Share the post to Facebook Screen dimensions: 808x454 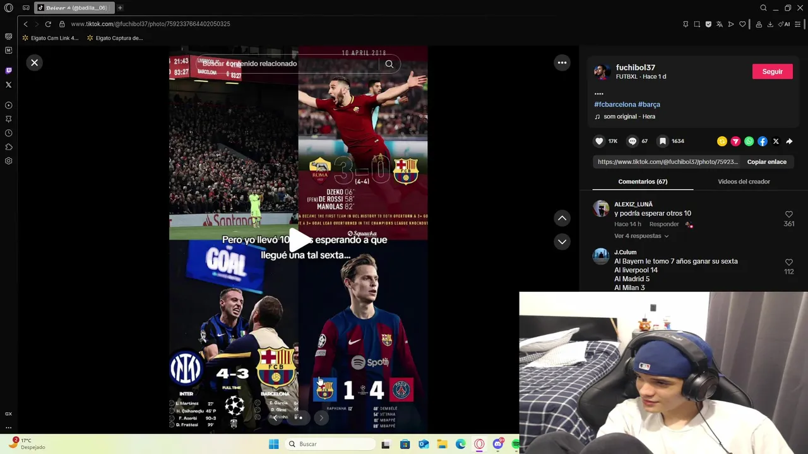pyautogui.click(x=762, y=141)
